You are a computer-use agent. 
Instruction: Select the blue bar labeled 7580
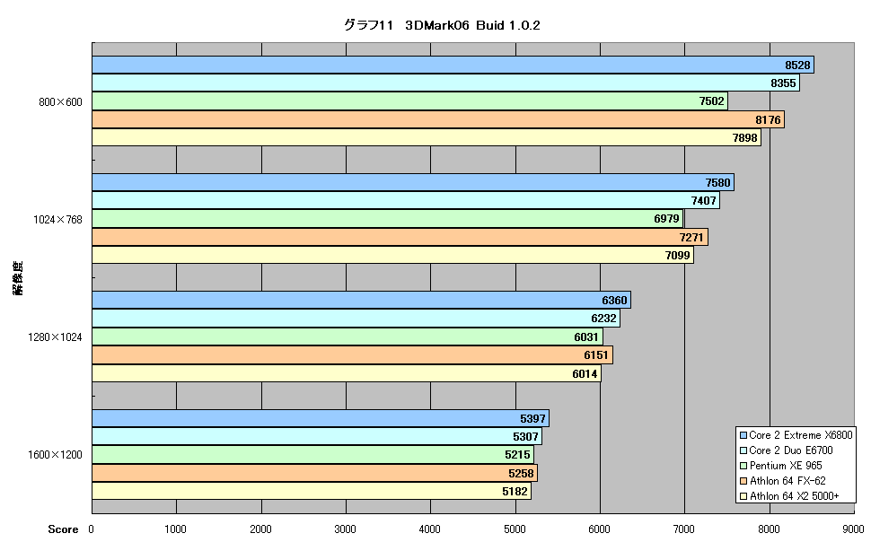tap(413, 182)
